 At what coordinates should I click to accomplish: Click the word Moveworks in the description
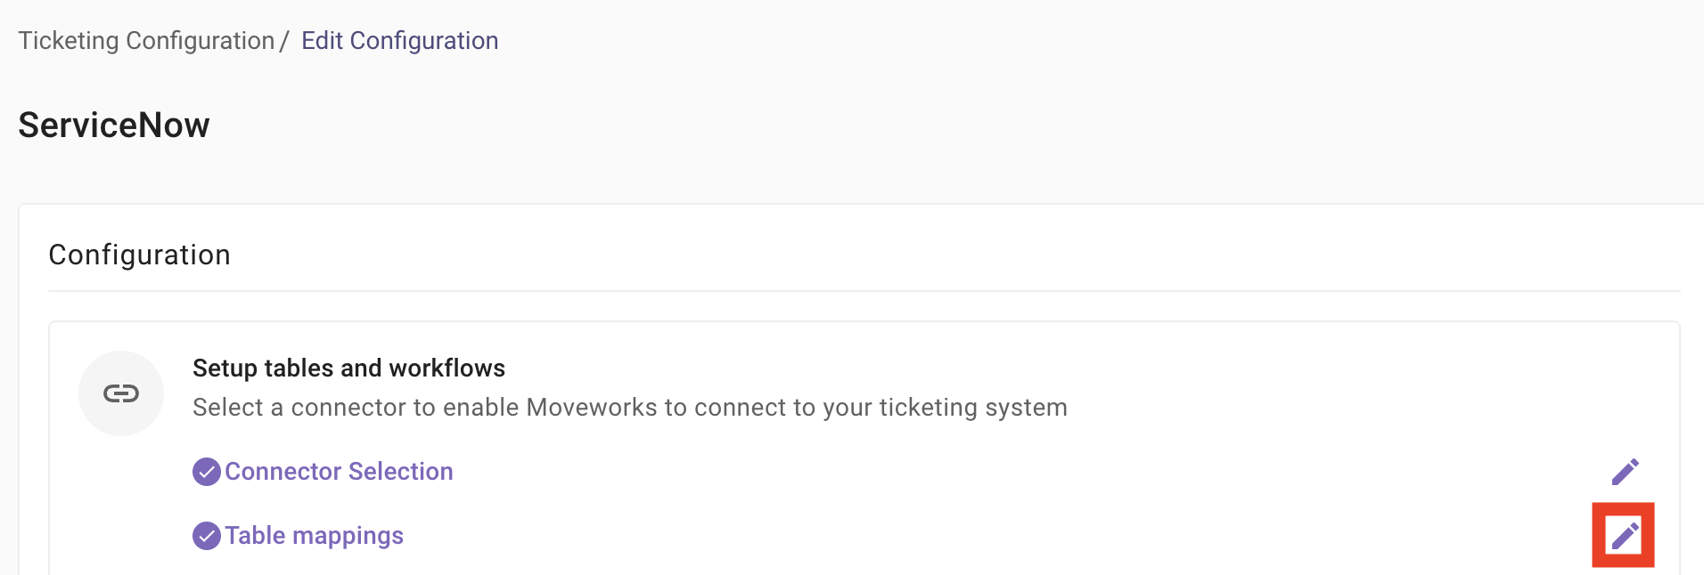click(592, 408)
